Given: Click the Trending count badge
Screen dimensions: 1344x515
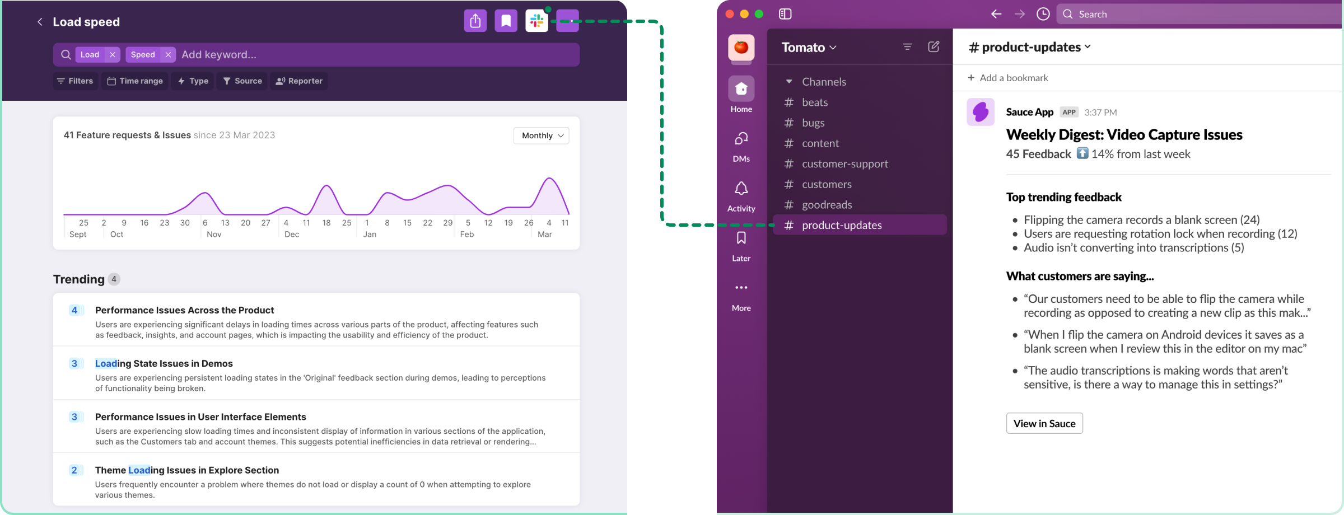Looking at the screenshot, I should pos(114,279).
